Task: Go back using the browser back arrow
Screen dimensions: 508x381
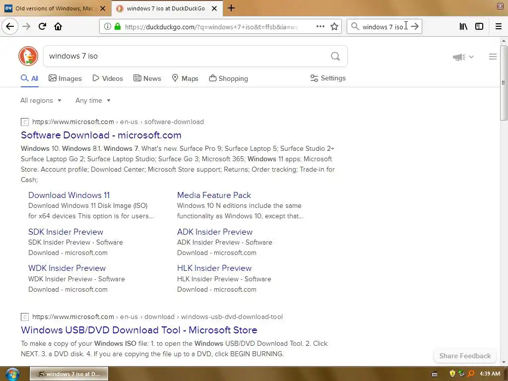Action: coord(10,26)
